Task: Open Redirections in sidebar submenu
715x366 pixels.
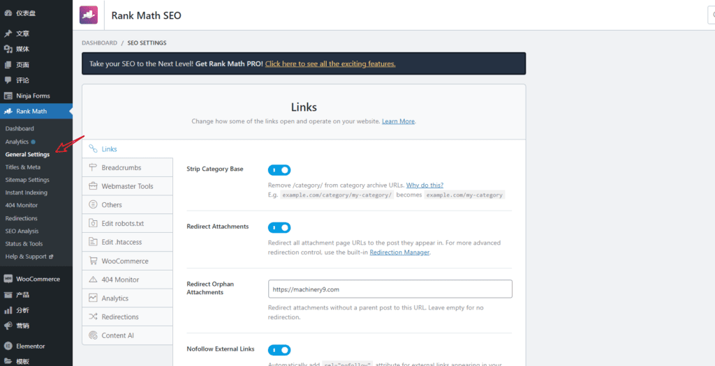Action: coord(22,218)
